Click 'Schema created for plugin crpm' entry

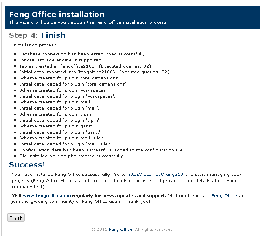[x=55, y=114]
